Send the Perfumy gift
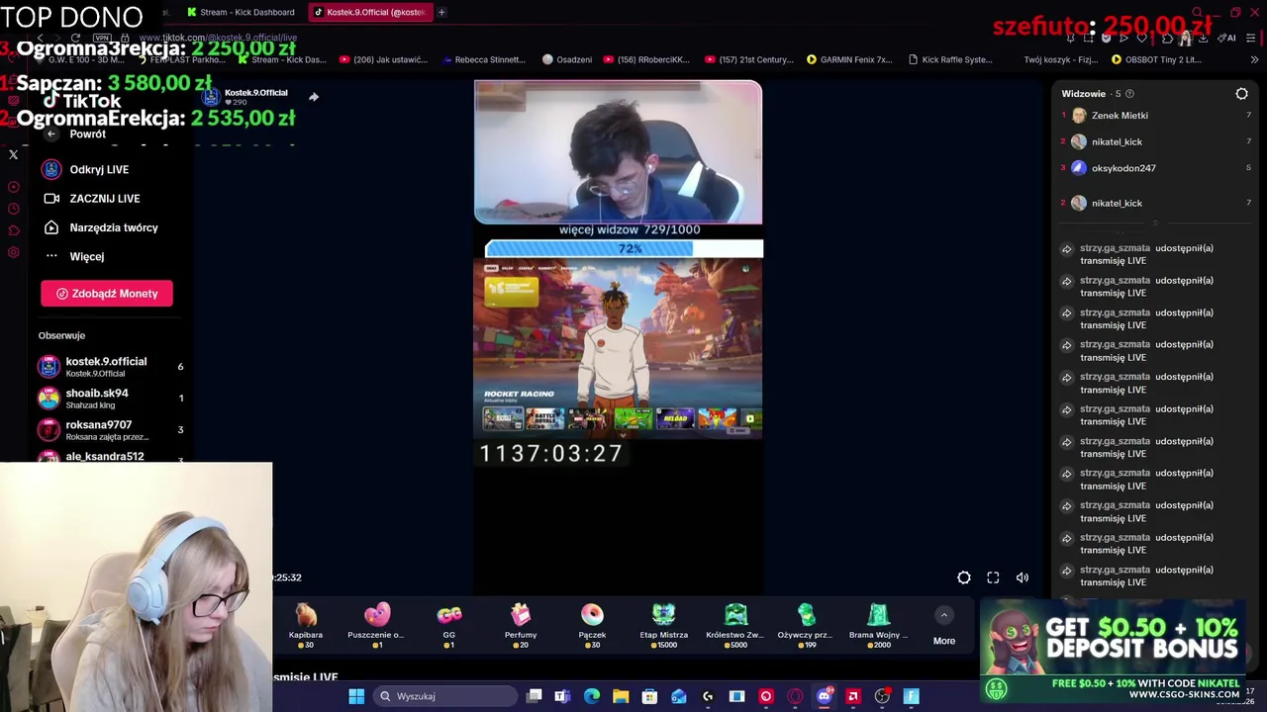Screen dimensions: 1267x712 pyautogui.click(x=521, y=626)
